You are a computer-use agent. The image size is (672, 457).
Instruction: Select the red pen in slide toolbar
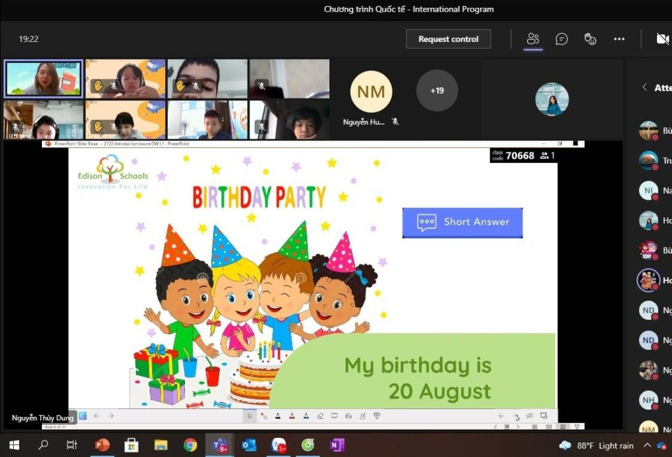pyautogui.click(x=291, y=416)
